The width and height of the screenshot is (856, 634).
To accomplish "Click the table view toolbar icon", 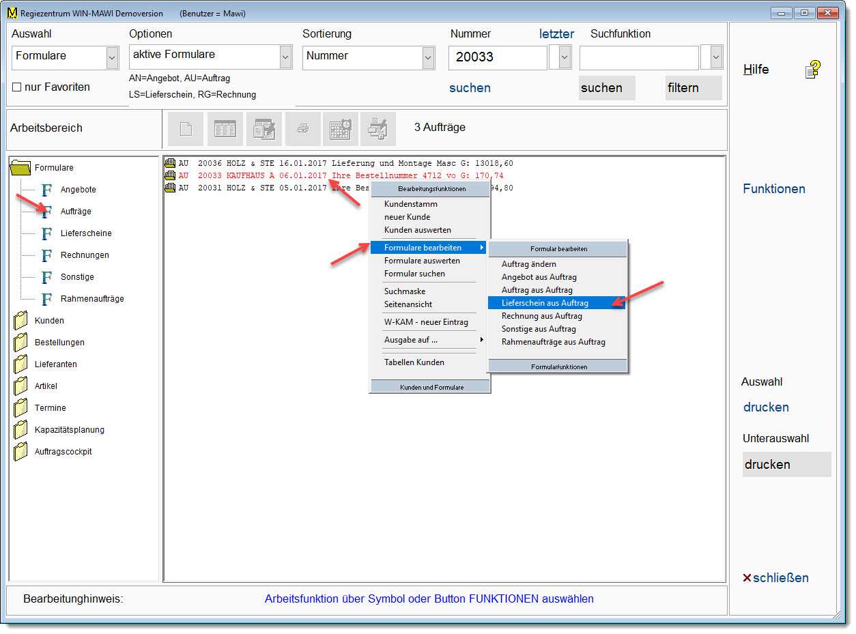I will coord(225,129).
